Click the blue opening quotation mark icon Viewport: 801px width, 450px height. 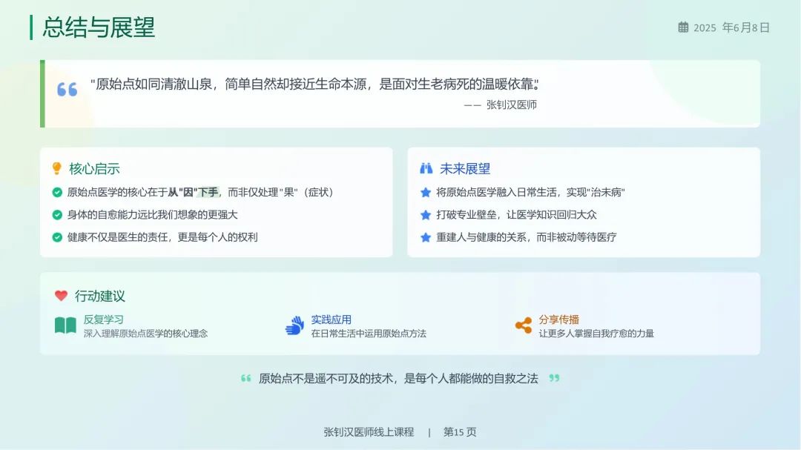point(67,90)
